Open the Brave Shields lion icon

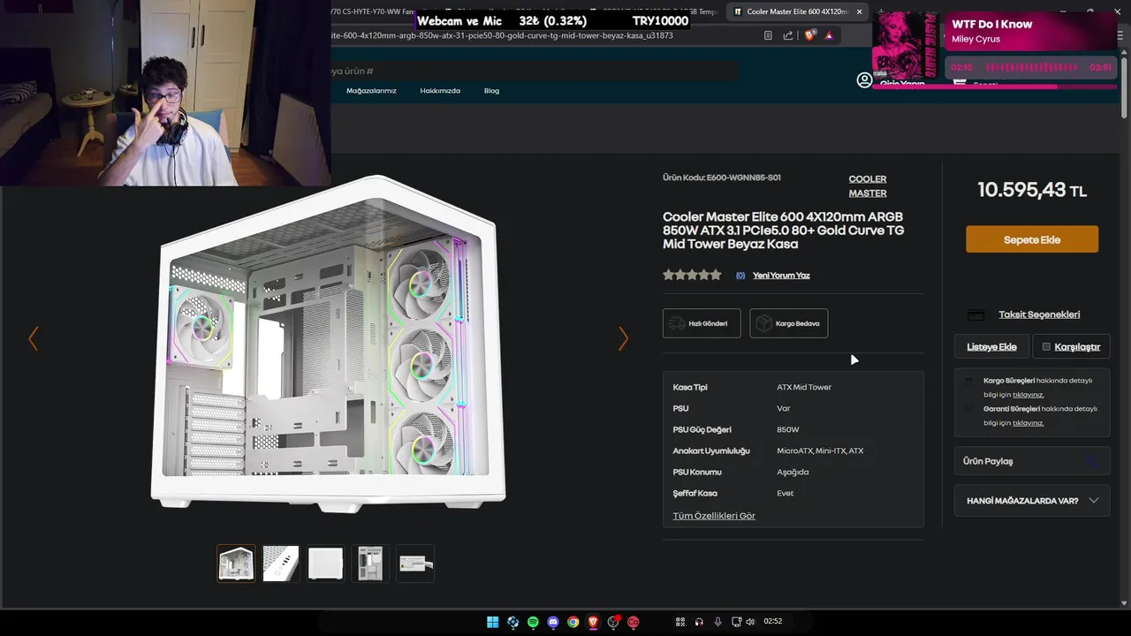point(808,35)
